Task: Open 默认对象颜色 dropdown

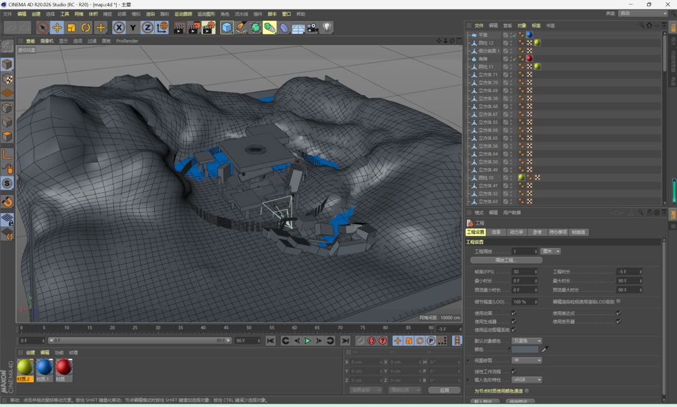Action: (x=527, y=341)
